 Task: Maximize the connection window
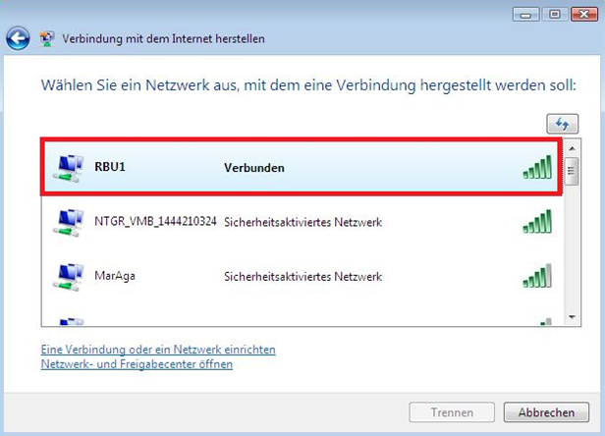tap(555, 15)
